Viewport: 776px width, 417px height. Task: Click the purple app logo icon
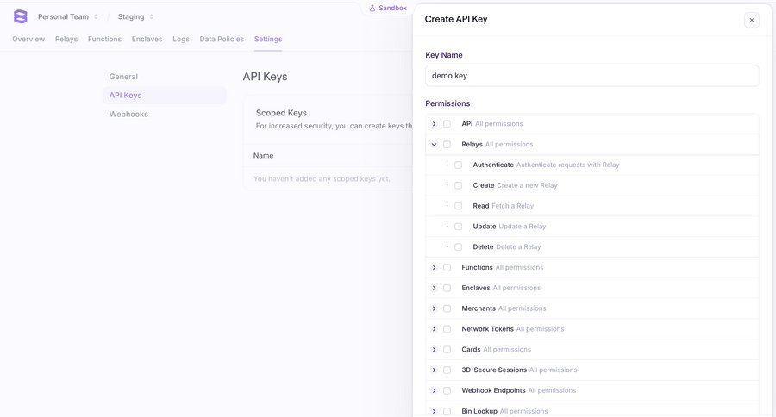click(21, 16)
